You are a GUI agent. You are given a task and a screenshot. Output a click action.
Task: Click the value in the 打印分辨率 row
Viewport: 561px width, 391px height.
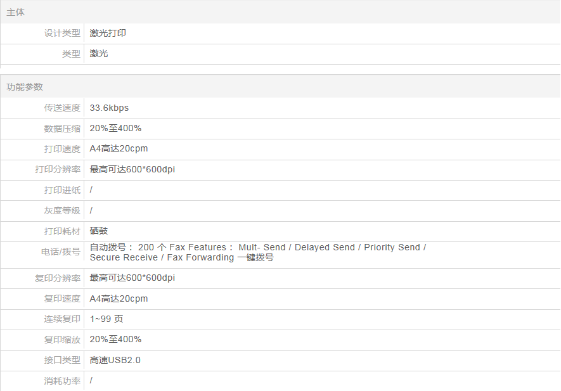point(132,169)
